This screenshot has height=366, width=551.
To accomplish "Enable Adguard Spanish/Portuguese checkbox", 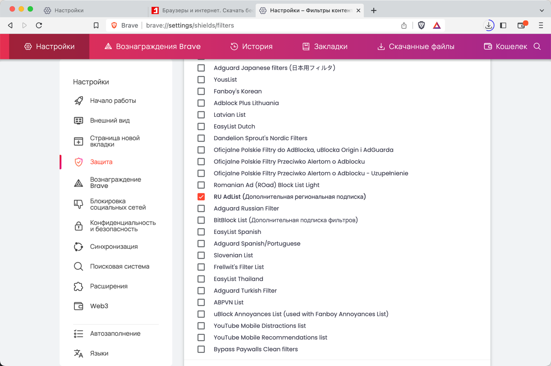I will (x=201, y=244).
